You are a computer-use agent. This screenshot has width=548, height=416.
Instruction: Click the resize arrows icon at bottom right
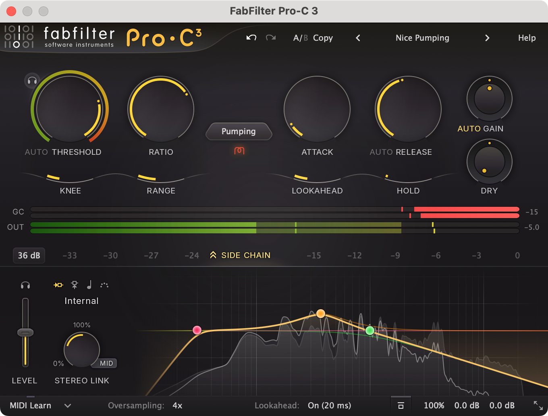(538, 405)
